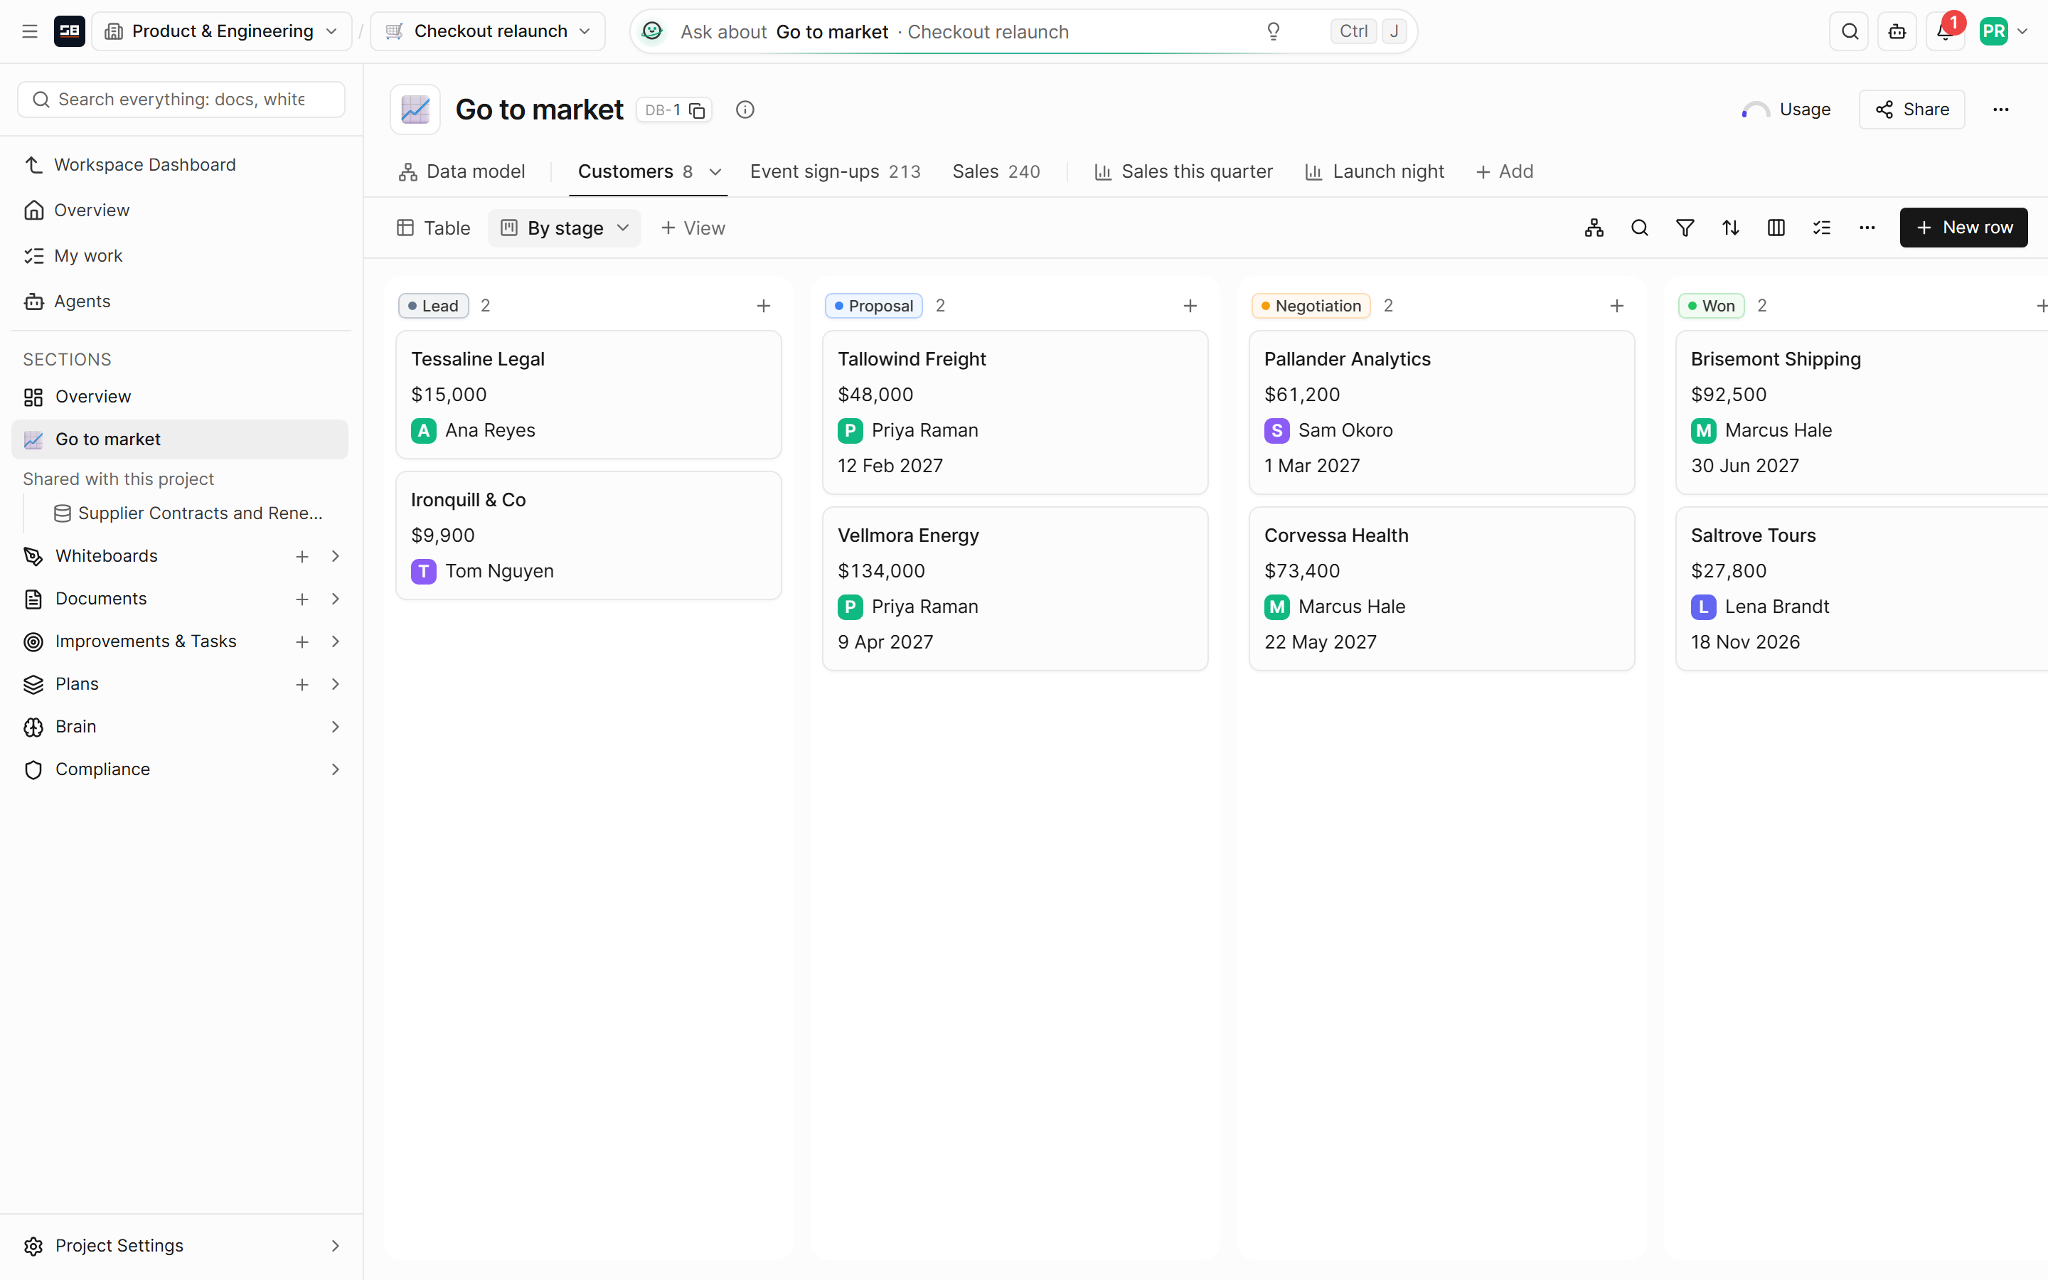This screenshot has width=2048, height=1280.
Task: Switch to the Event sign-ups tab
Action: point(834,171)
